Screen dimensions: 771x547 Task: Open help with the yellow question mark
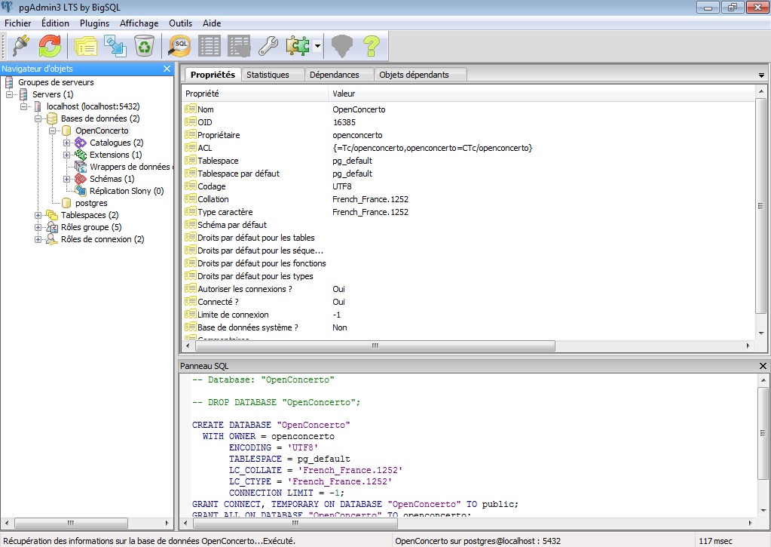click(x=371, y=47)
